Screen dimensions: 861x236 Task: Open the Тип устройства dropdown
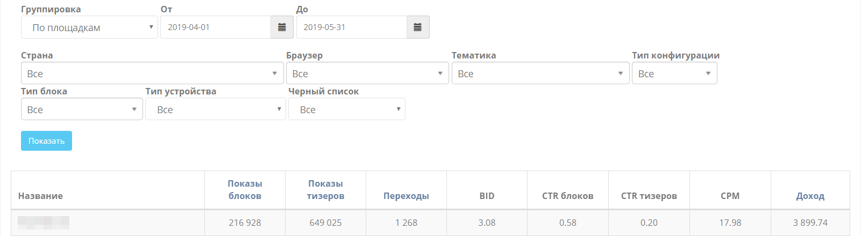pos(216,109)
